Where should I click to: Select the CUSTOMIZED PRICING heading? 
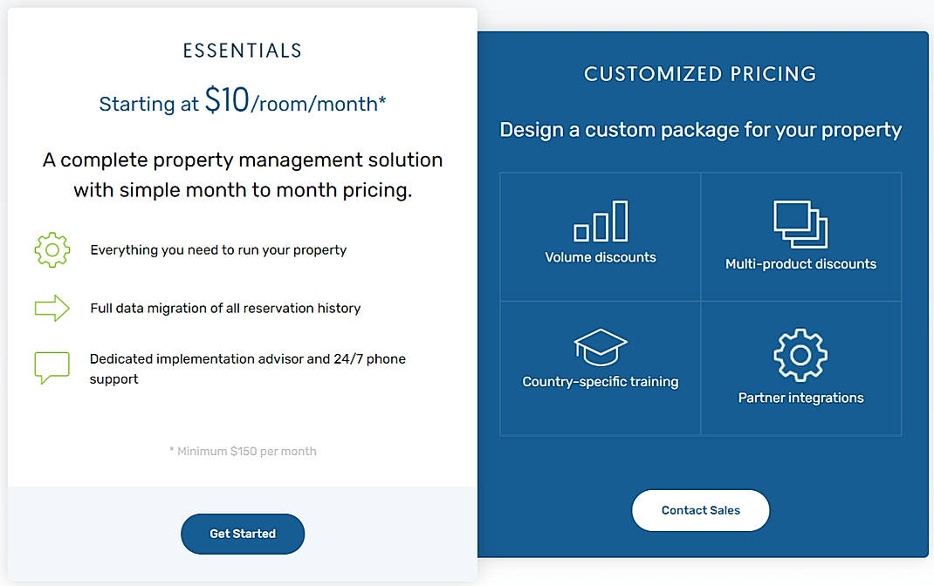pos(700,74)
